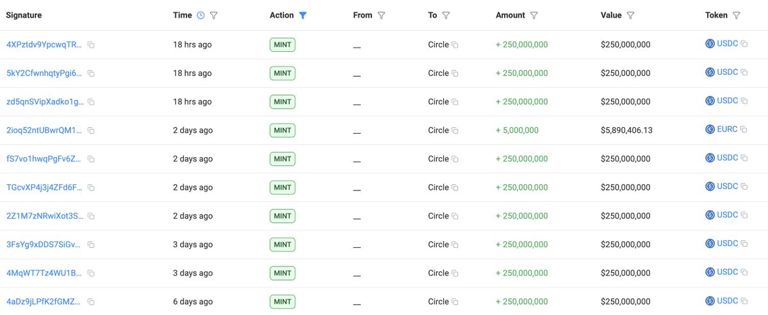Copy the 2ioq52ntUBwrQM1 signature

tap(91, 130)
